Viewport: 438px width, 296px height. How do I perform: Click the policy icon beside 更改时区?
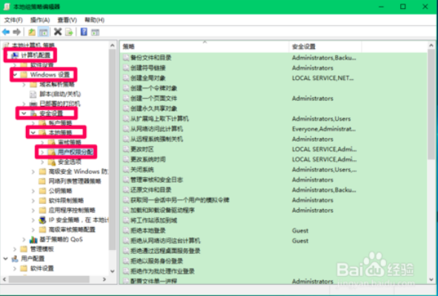tap(126, 149)
